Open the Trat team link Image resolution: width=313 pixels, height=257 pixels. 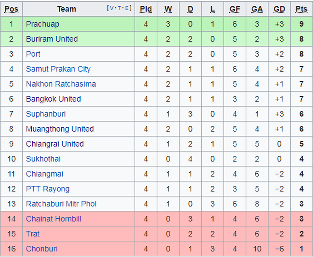point(33,234)
